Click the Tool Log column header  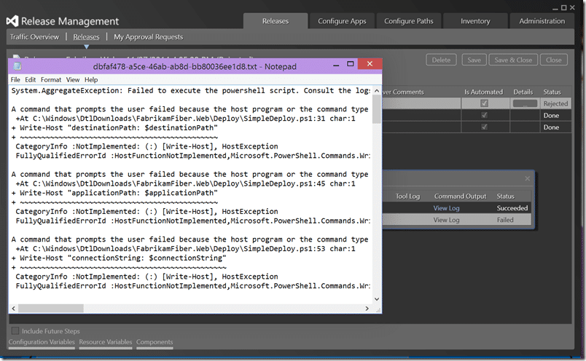point(407,196)
